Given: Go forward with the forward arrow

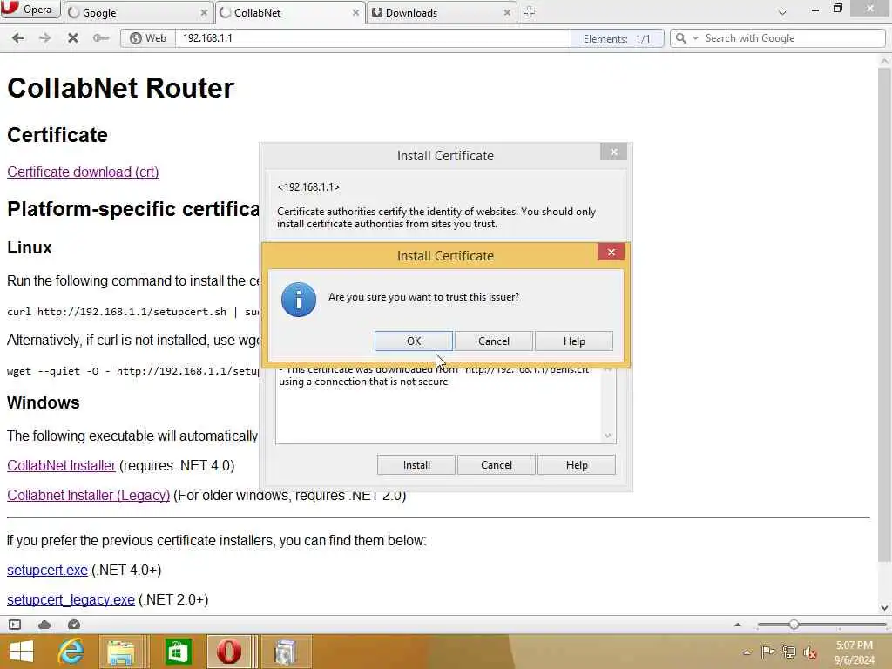Looking at the screenshot, I should coord(45,38).
